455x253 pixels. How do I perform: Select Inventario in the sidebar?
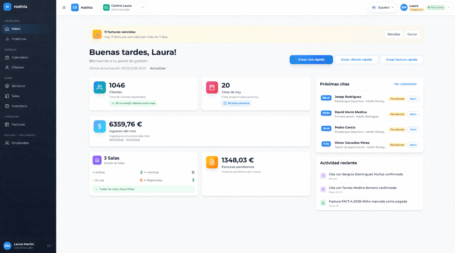click(19, 106)
